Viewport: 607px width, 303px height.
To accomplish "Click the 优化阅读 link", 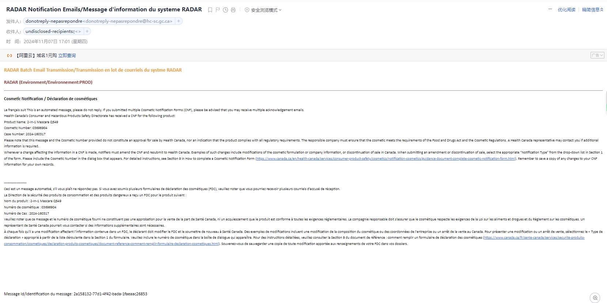I will tap(566, 10).
